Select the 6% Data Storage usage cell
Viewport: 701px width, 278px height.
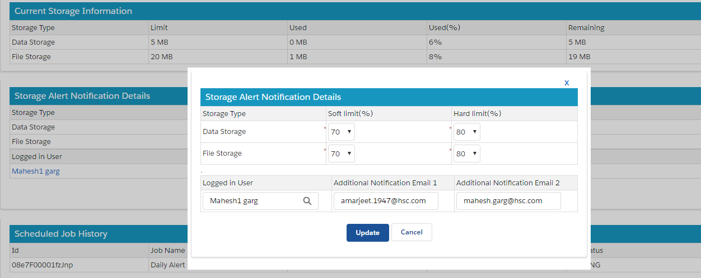point(436,42)
